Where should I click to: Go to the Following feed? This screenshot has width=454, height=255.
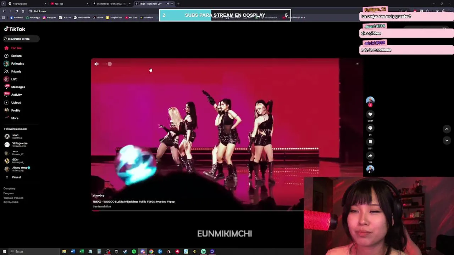tap(14, 63)
